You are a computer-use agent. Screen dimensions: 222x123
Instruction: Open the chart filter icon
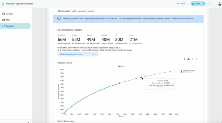coord(193,59)
